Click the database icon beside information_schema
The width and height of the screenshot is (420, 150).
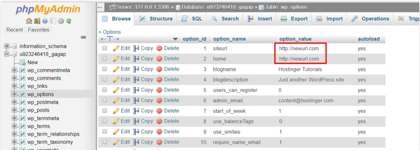(14, 46)
